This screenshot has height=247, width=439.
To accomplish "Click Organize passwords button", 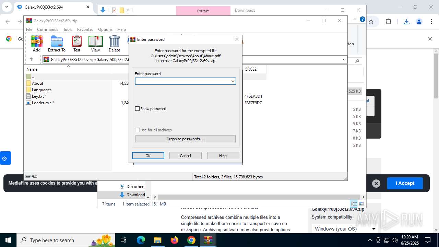I will (x=185, y=139).
